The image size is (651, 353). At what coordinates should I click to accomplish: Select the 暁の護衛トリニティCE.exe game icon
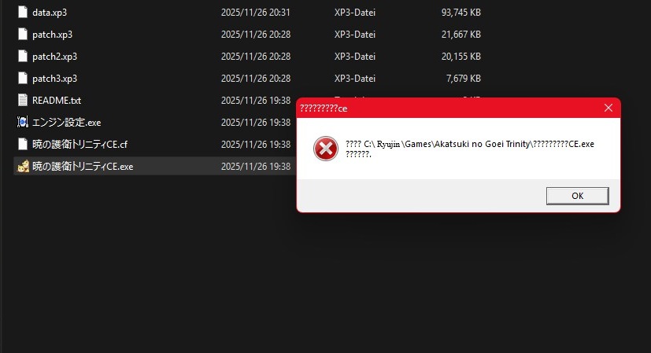22,166
